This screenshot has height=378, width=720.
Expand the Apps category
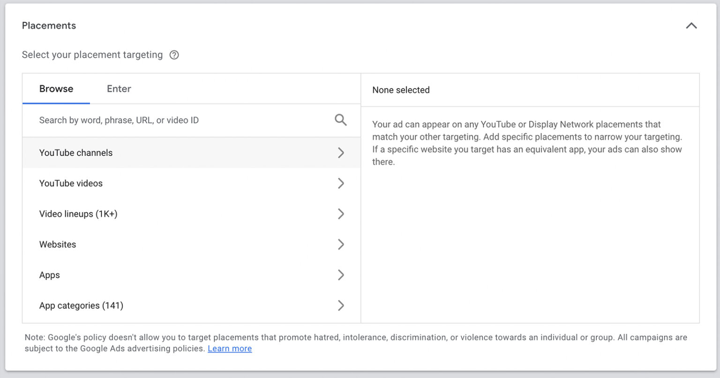point(341,275)
